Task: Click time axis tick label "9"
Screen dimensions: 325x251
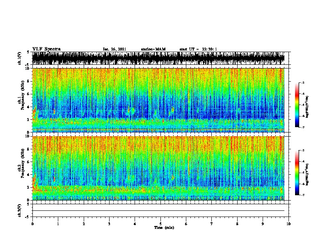Action: [263, 224]
